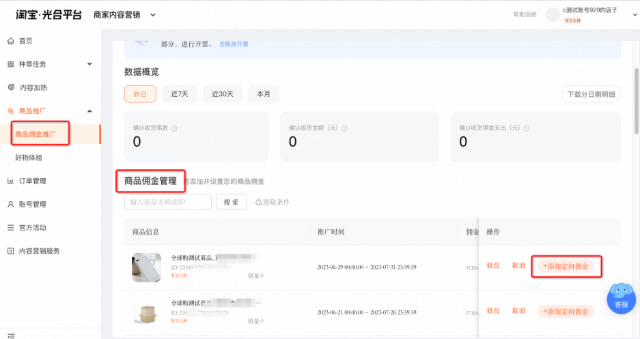
Task: Select the 近7天 date range option
Action: click(180, 94)
